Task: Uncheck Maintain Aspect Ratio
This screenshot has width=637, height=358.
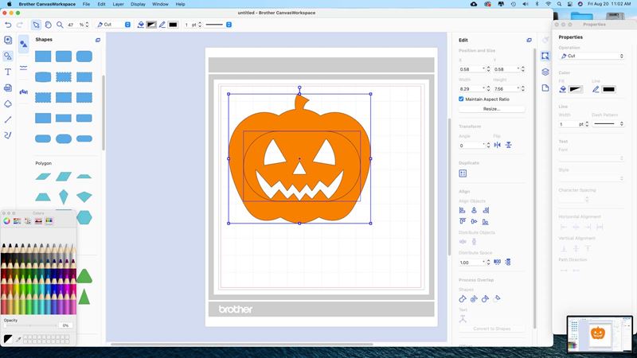Action: 462,99
